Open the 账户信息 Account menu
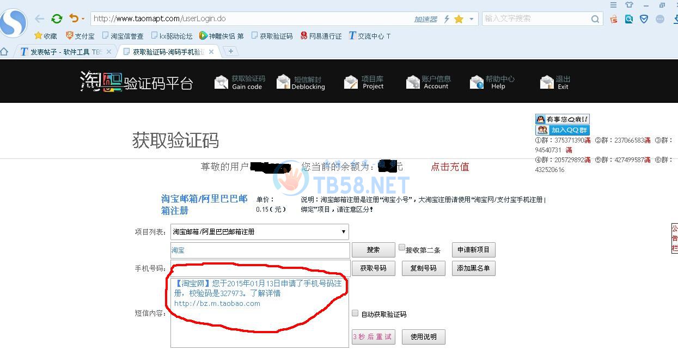This screenshot has height=356, width=678. (429, 82)
